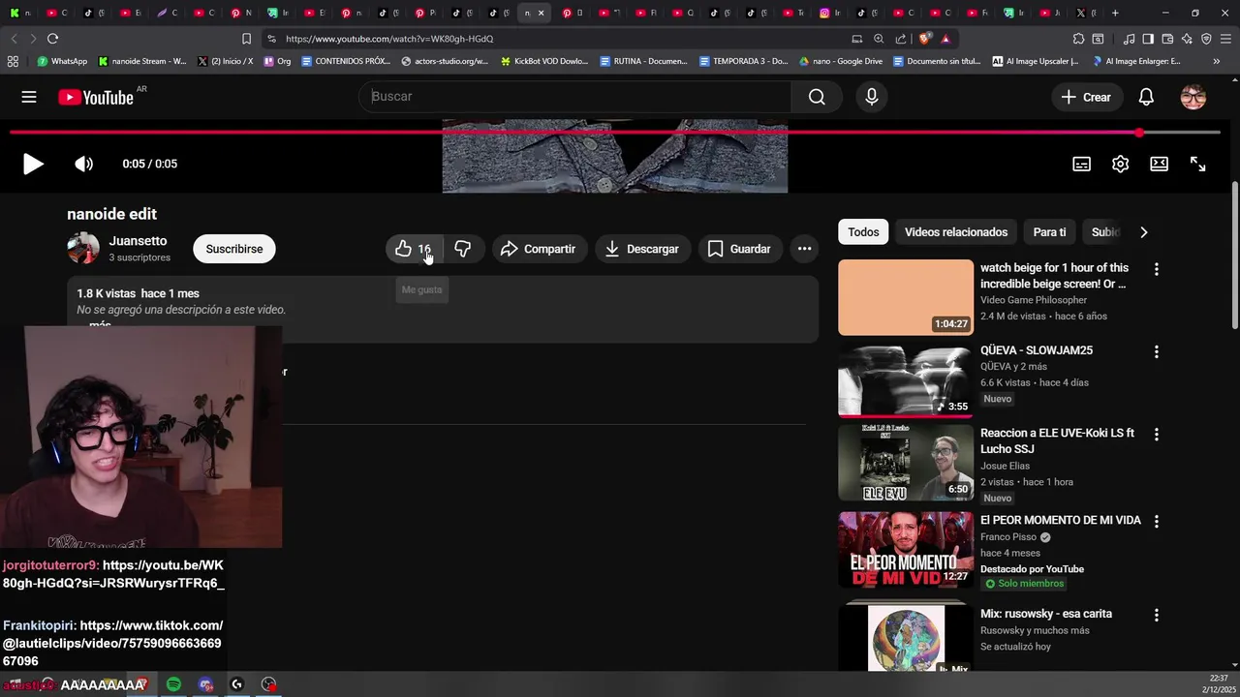
Task: Open the YouTube guide hamburger menu
Action: click(29, 97)
